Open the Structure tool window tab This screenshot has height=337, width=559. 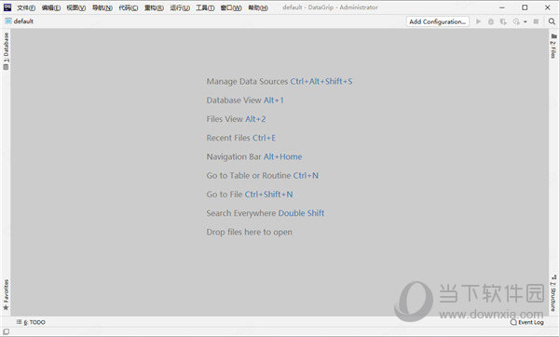(x=553, y=293)
